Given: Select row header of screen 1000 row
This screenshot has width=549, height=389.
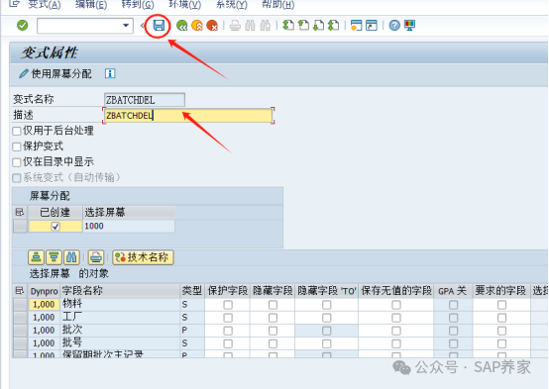Looking at the screenshot, I should point(20,226).
